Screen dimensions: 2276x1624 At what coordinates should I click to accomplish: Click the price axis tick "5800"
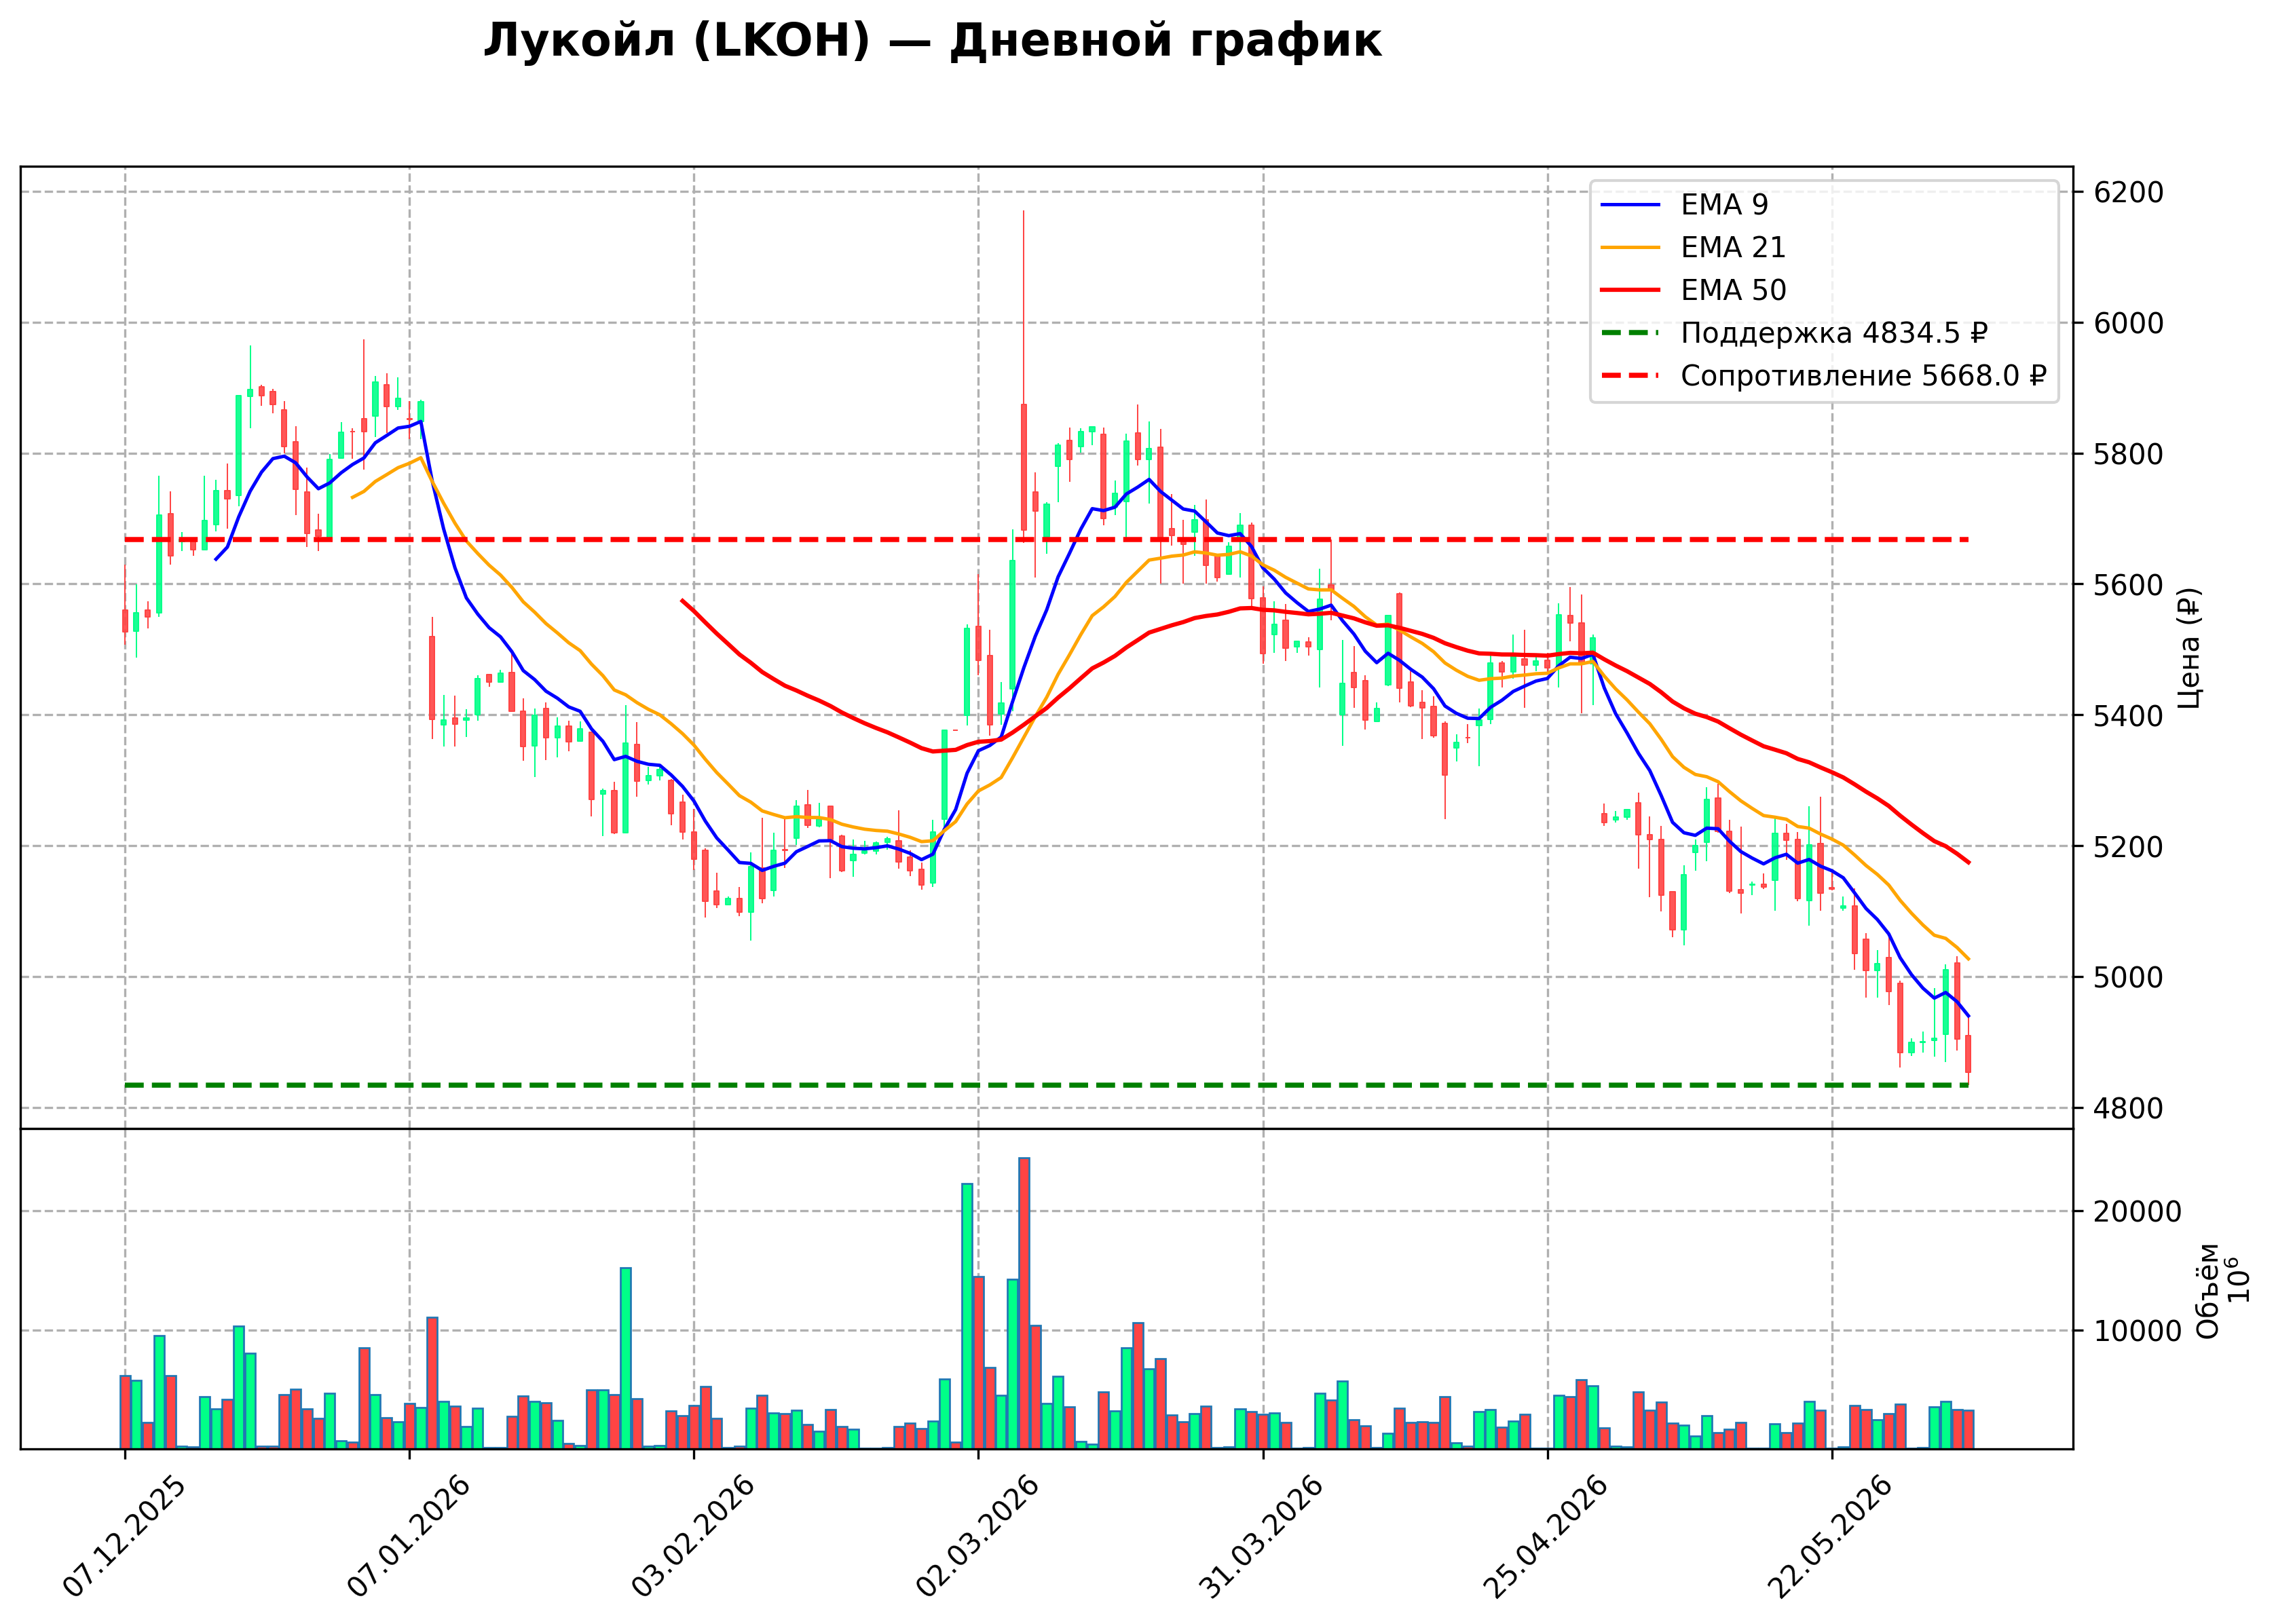(2128, 454)
